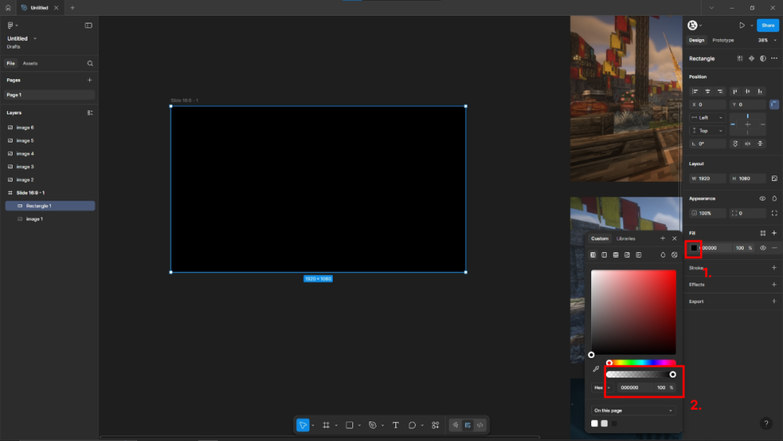Viewport: 783px width, 441px height.
Task: Select the Frame tool in bottom toolbar
Action: click(x=327, y=425)
